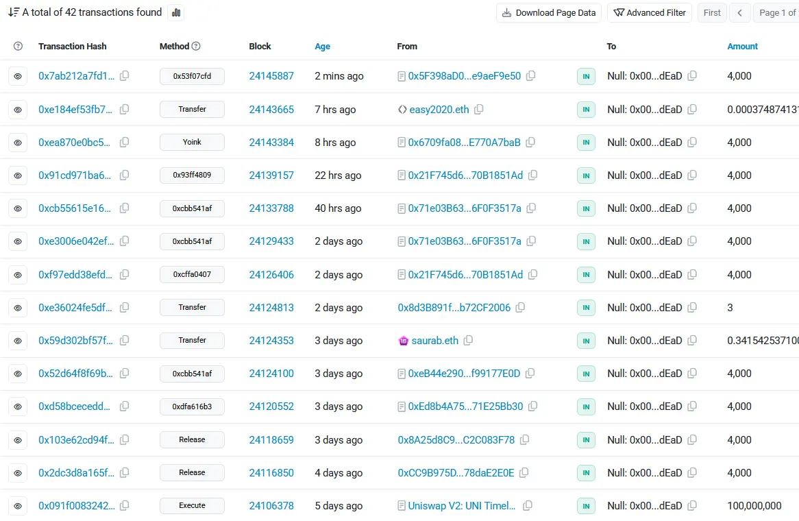Click the help icon in table header
799x521 pixels.
click(18, 47)
